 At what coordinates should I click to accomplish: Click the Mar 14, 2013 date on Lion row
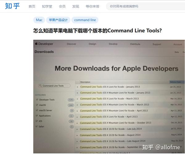[176, 99]
